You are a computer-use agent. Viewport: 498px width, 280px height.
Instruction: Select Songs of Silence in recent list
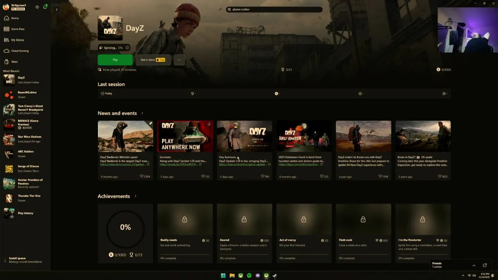25,168
